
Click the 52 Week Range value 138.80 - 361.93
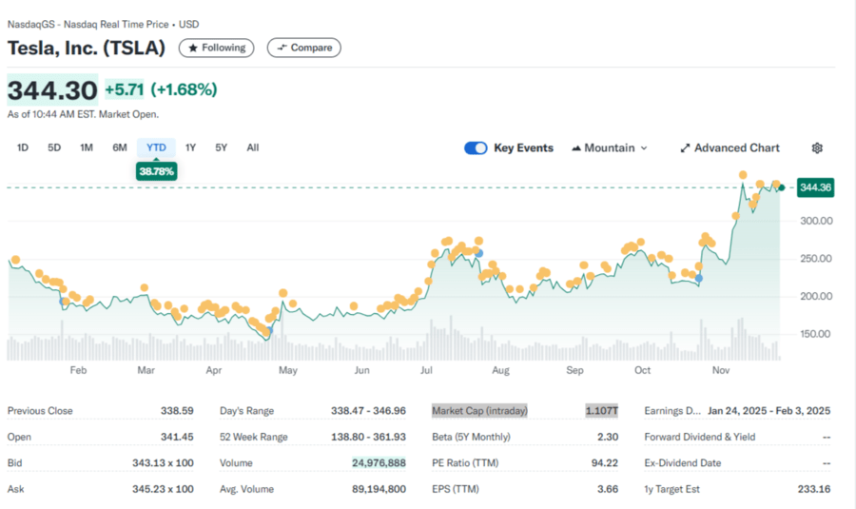tap(368, 437)
